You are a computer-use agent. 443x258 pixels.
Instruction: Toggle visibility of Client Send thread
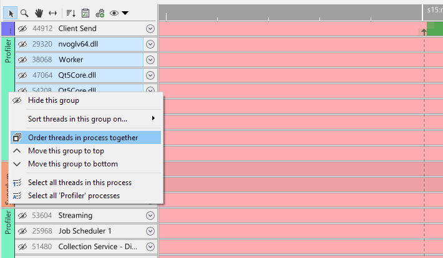22,29
